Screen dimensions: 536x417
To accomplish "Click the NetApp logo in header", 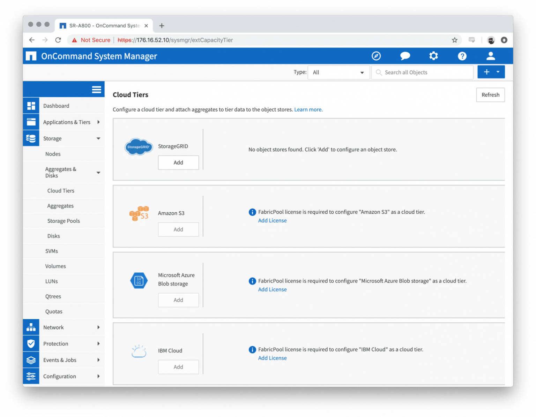I will pos(31,56).
